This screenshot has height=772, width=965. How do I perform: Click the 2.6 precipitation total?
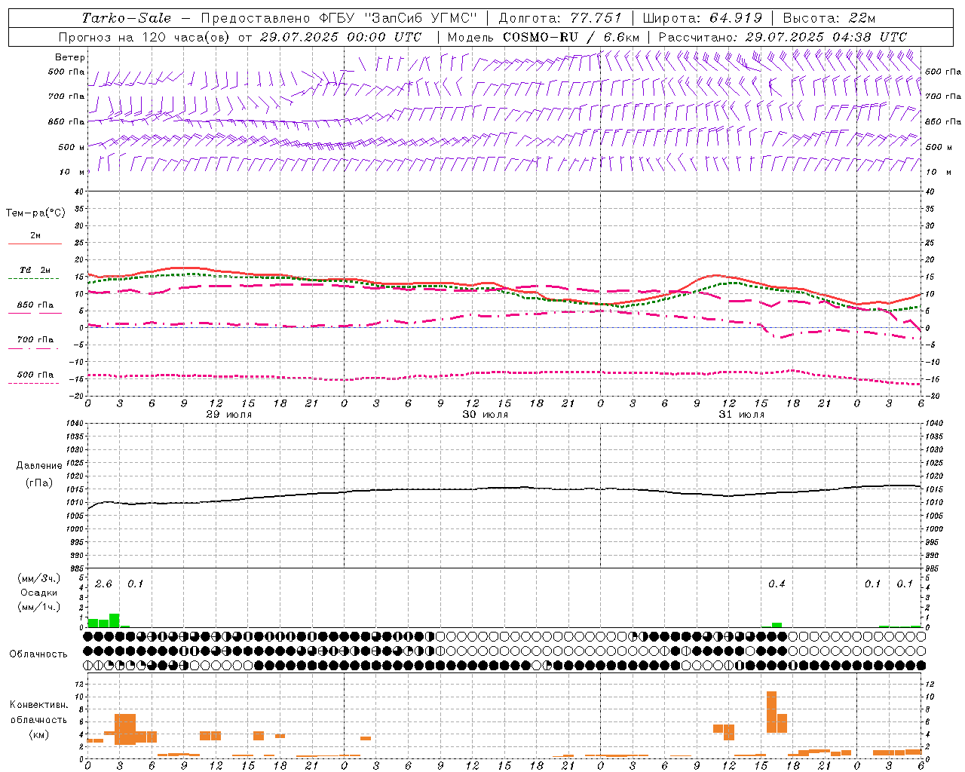[103, 584]
